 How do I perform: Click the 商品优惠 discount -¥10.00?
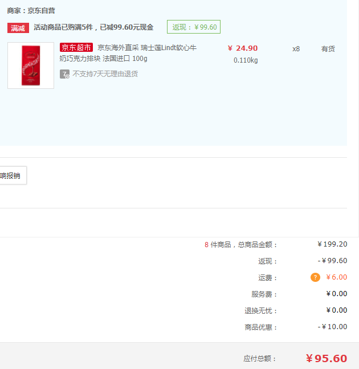(x=332, y=327)
